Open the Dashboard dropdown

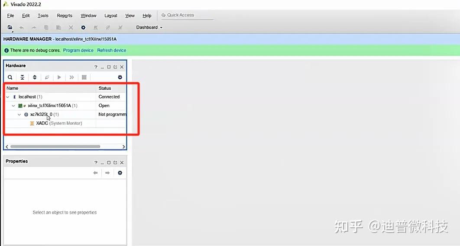[x=149, y=27]
